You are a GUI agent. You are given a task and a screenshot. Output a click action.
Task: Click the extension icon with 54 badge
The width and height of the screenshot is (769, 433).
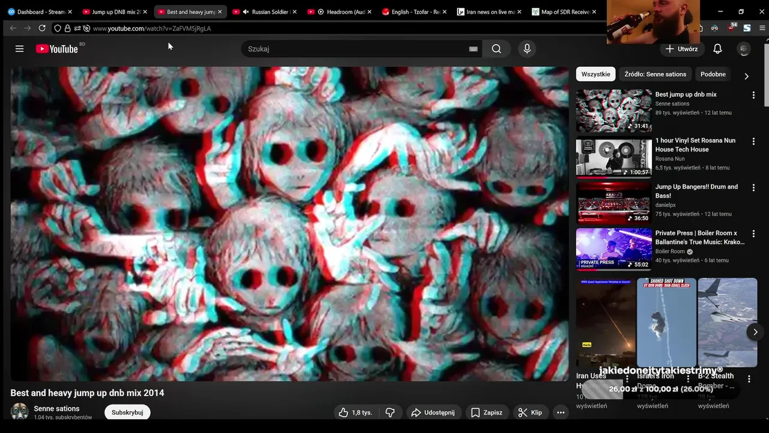[x=731, y=28]
